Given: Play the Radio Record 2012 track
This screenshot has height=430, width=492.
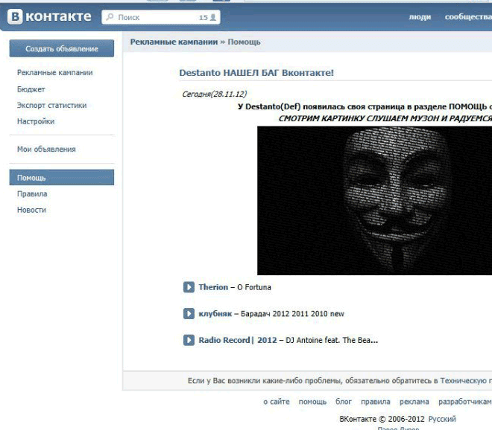Looking at the screenshot, I should [189, 340].
